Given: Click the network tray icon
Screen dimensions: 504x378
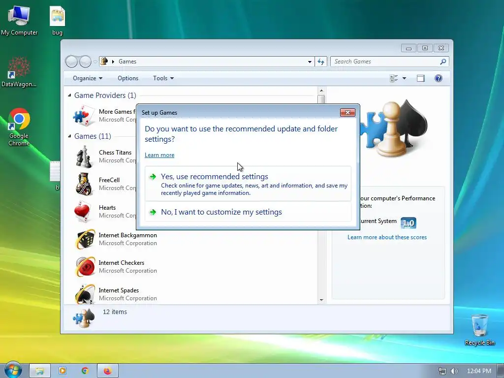Looking at the screenshot, I should [x=442, y=371].
